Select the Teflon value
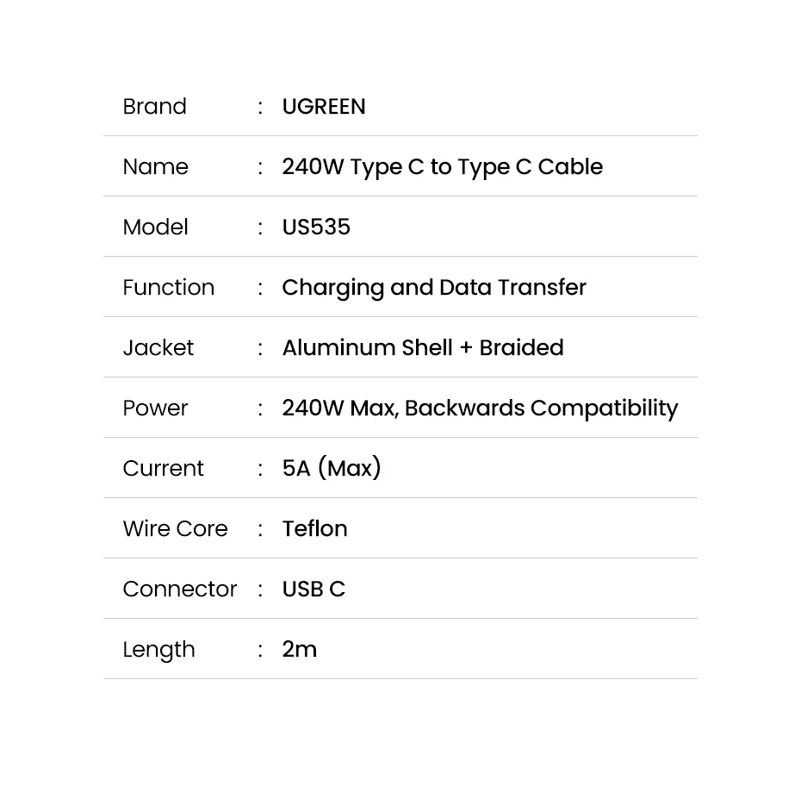Viewport: 801px width, 792px height. coord(314,528)
